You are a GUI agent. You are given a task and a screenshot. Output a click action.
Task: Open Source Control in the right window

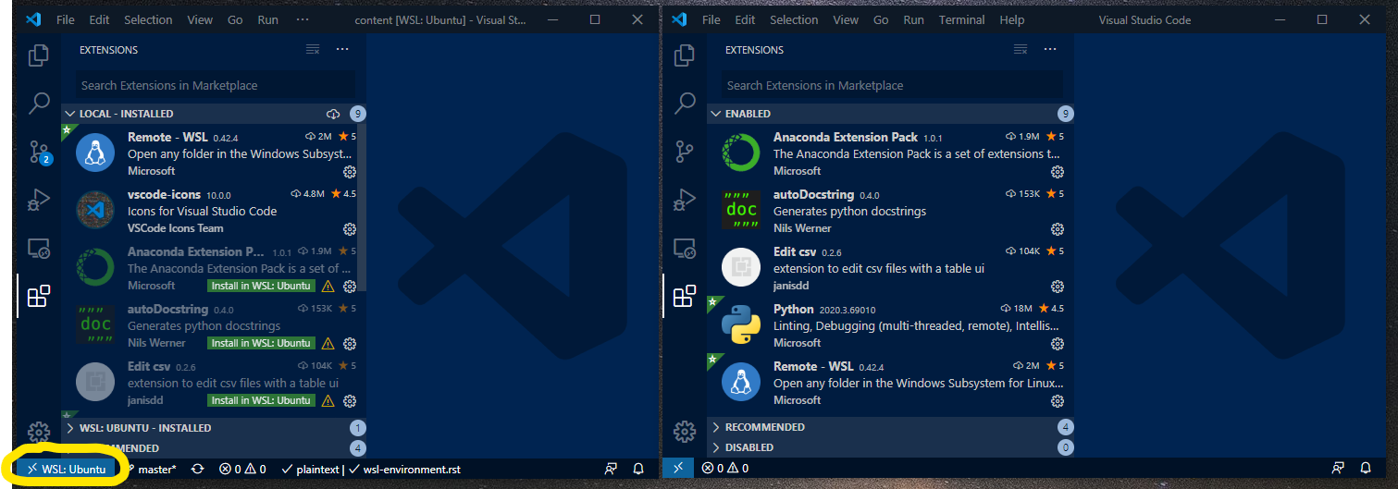(x=684, y=152)
